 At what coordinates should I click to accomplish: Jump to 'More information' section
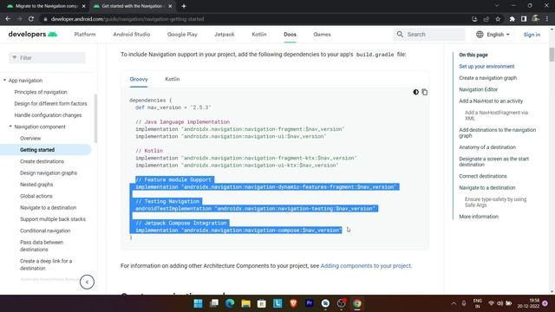pos(479,217)
